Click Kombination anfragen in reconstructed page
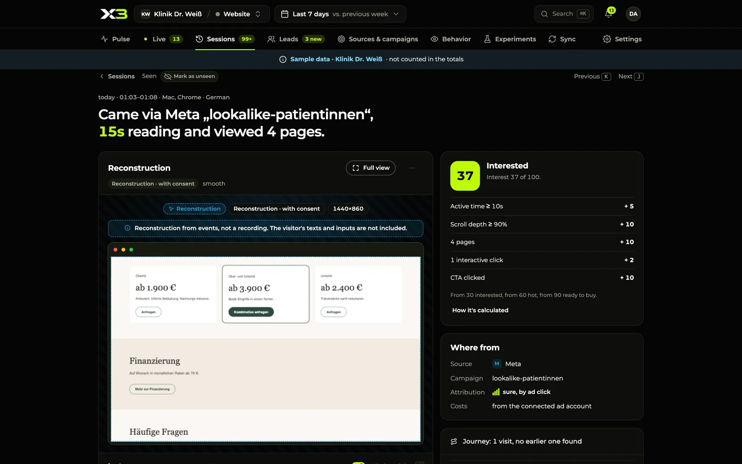Screen dimensions: 742x464 click(251, 312)
